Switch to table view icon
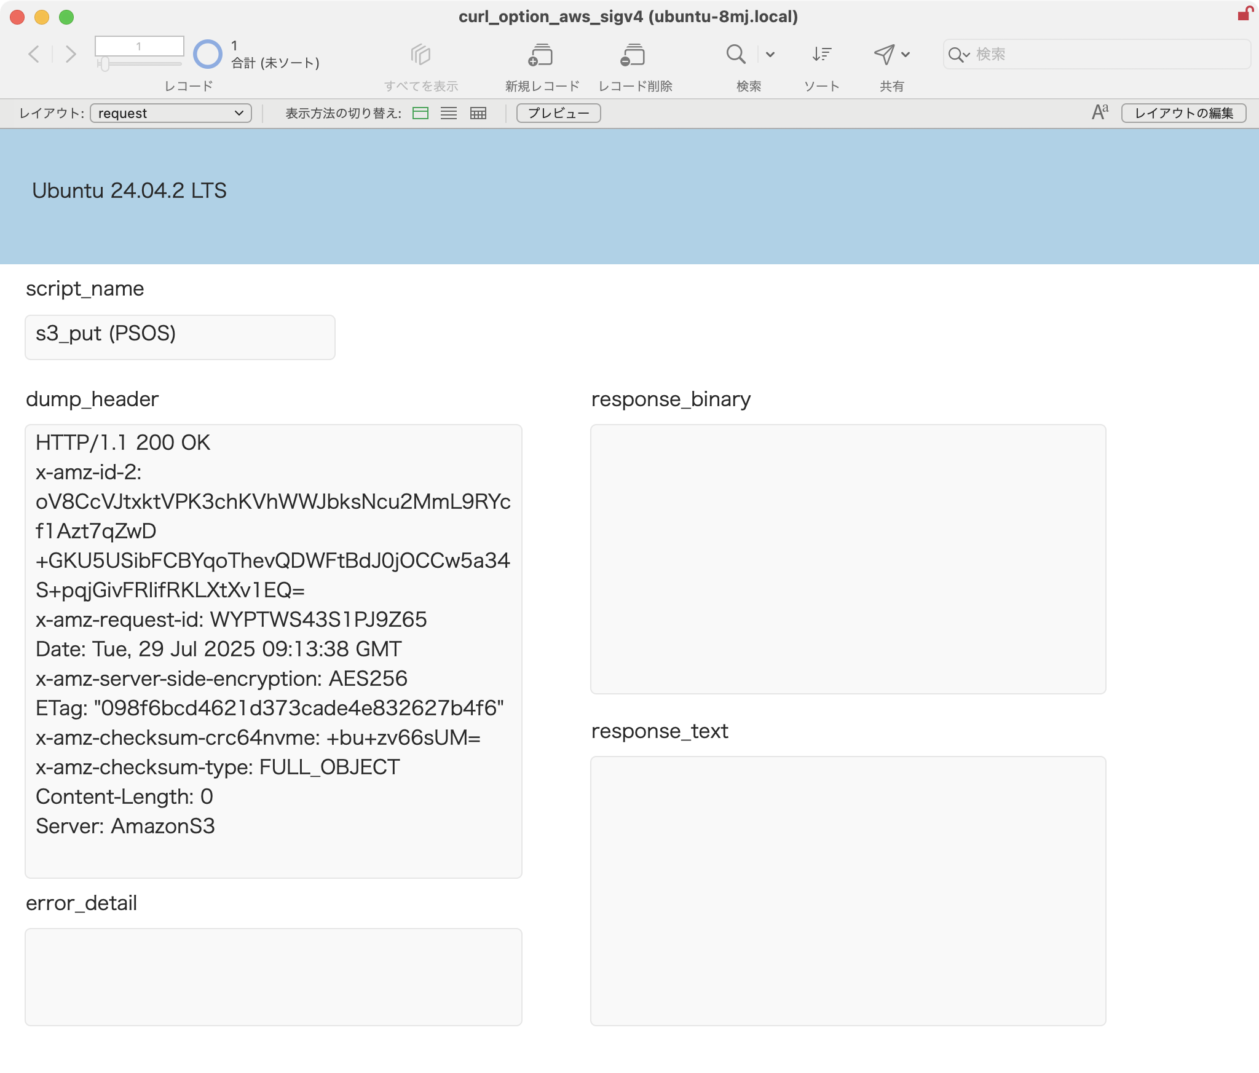This screenshot has height=1073, width=1259. [478, 113]
